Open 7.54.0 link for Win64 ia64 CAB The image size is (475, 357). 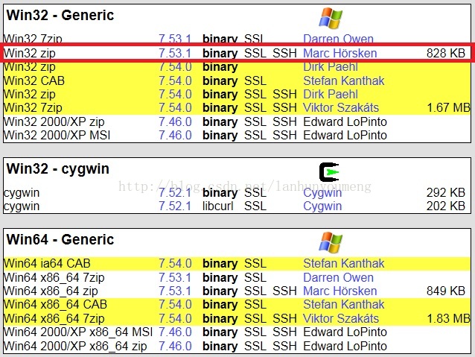pyautogui.click(x=175, y=263)
